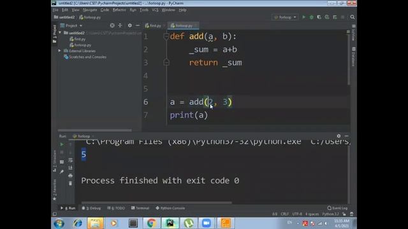Select forloop.py in project tree
This screenshot has width=408, height=229.
point(80,45)
